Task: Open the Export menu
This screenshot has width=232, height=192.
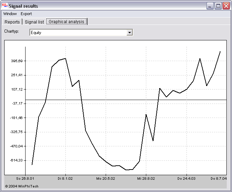Action: pyautogui.click(x=26, y=14)
